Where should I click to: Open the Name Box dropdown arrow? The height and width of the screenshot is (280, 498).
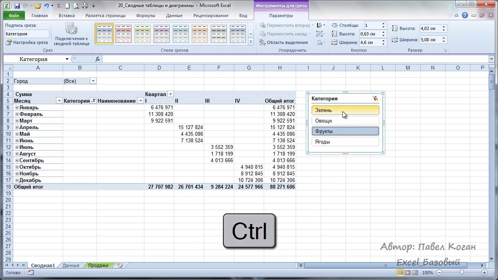click(x=67, y=59)
